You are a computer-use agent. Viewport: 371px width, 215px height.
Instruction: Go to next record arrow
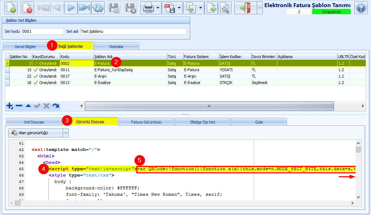point(71,8)
